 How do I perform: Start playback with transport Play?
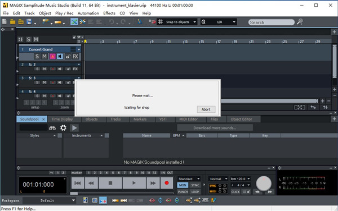click(x=134, y=183)
